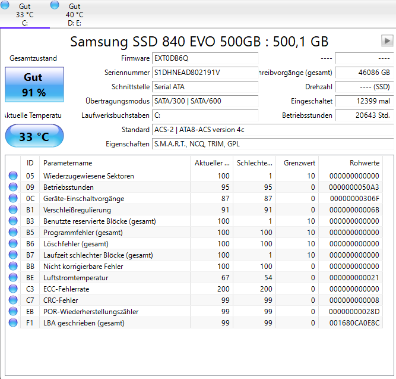Select the POR-Wiederherstellungszähler row

[194, 311]
